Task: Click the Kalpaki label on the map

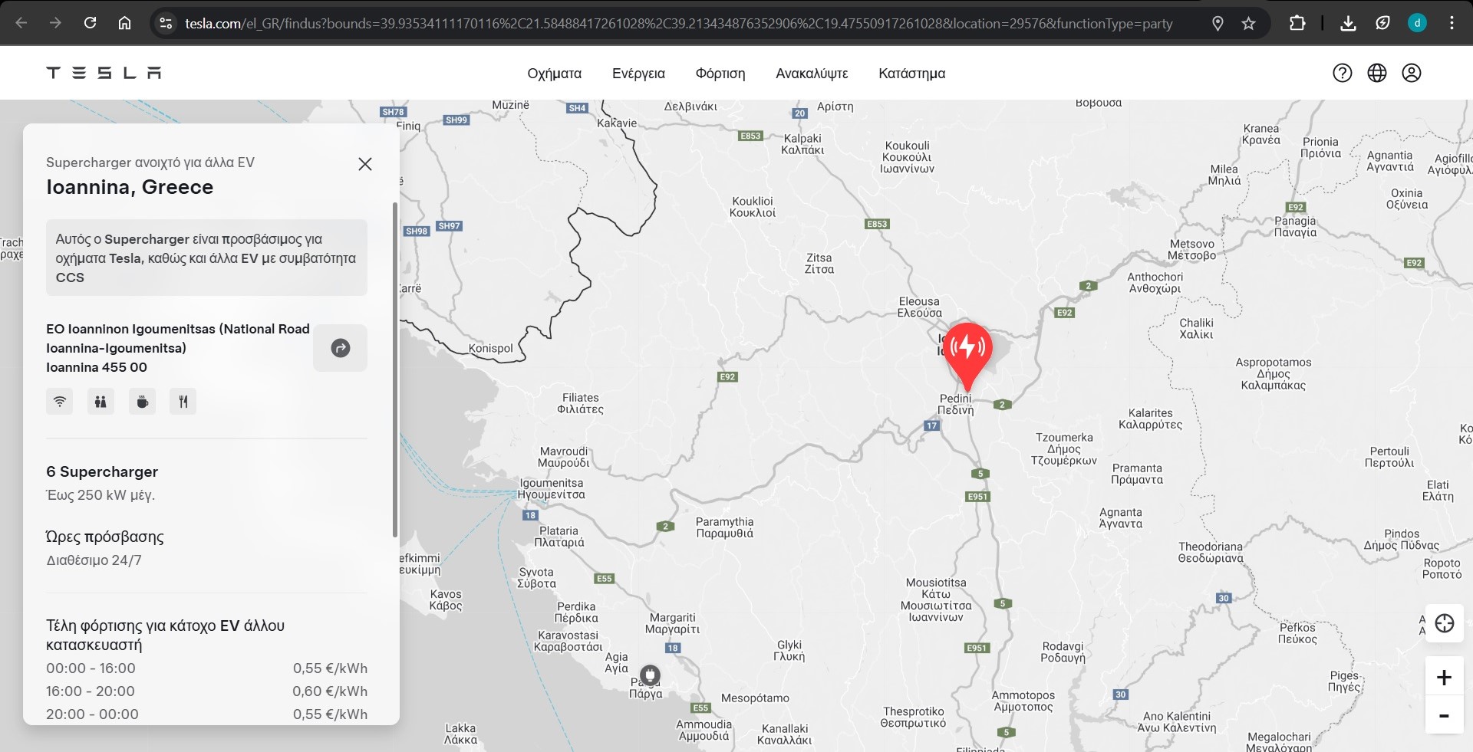Action: click(802, 143)
